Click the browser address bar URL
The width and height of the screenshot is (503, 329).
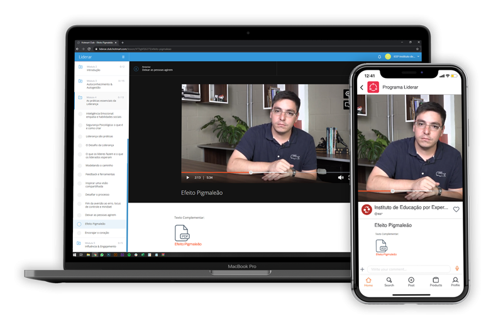coord(135,49)
